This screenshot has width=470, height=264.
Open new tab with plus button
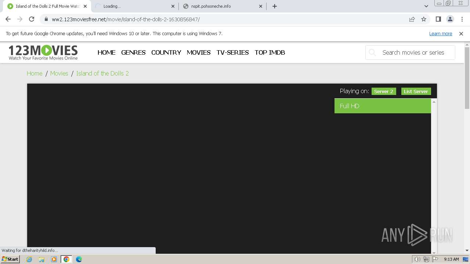tap(275, 6)
